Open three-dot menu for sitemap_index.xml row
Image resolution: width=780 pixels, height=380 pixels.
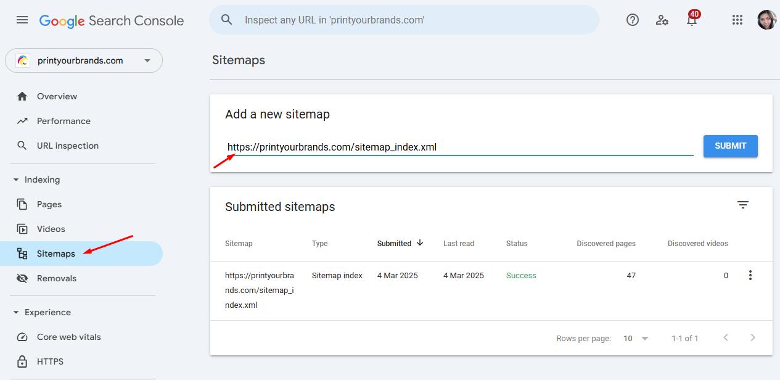click(x=750, y=275)
